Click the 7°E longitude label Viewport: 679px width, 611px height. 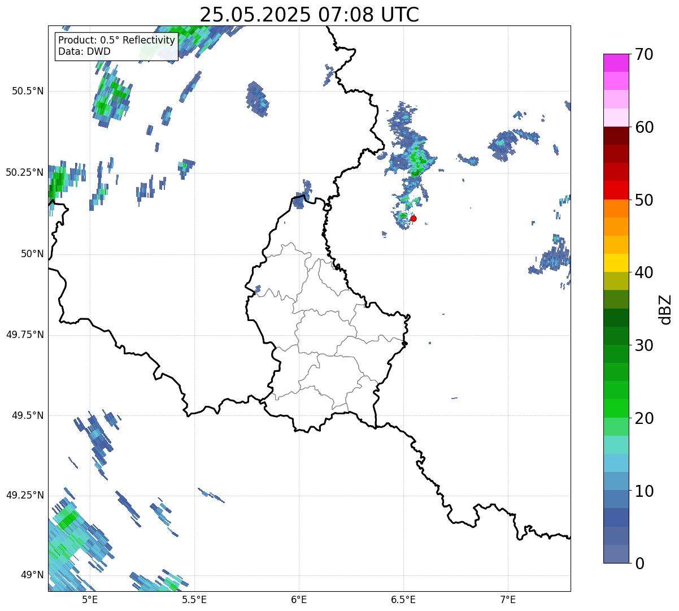point(508,599)
